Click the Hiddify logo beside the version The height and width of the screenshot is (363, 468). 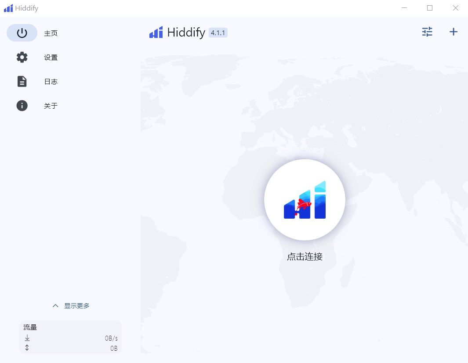tap(156, 33)
